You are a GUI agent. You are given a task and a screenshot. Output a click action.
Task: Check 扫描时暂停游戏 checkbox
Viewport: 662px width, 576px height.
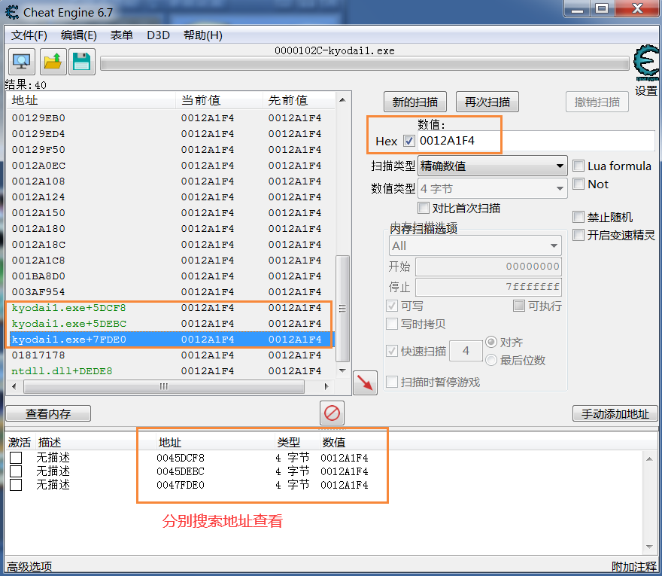[392, 382]
